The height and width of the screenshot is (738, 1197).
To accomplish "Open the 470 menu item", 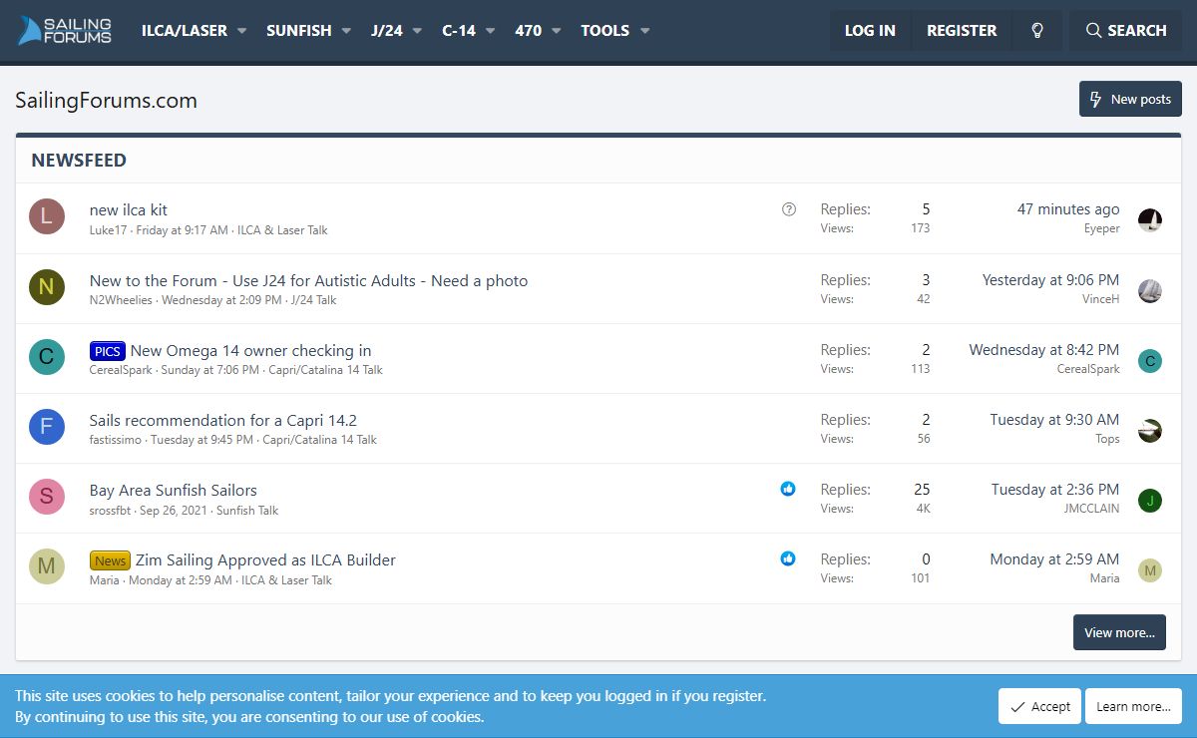I will 529,31.
